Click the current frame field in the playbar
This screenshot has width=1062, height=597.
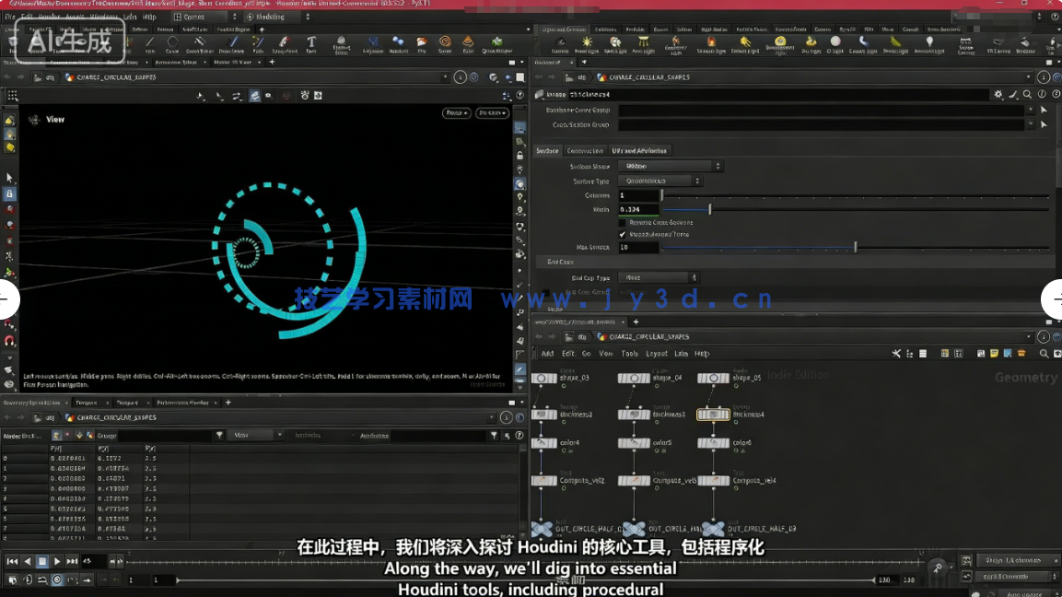[x=164, y=579]
